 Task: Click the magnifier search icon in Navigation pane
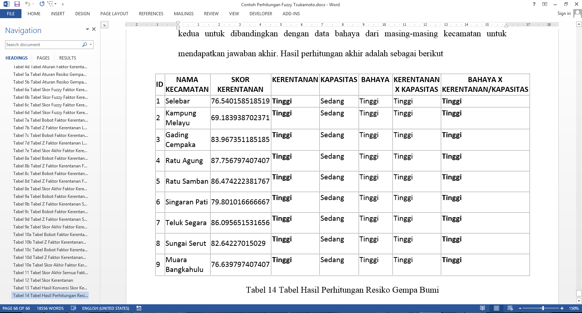[84, 45]
